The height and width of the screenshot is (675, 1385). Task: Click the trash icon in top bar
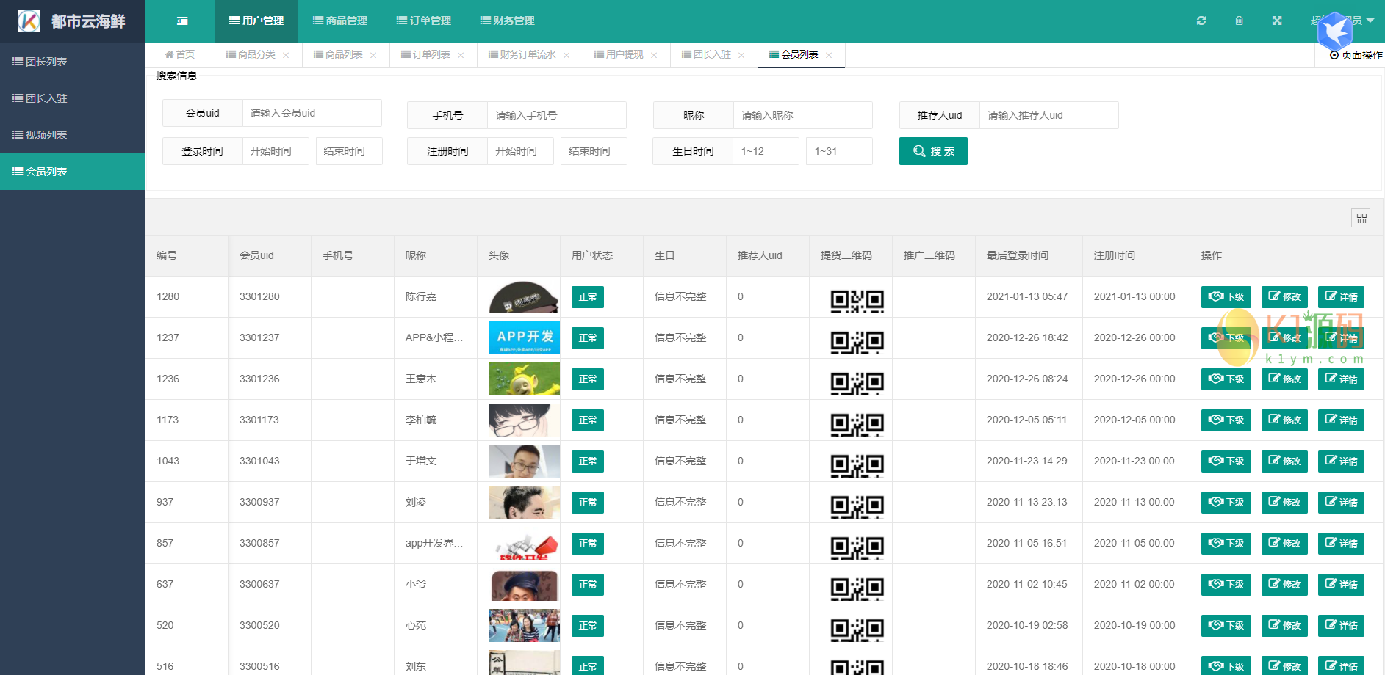click(1239, 21)
